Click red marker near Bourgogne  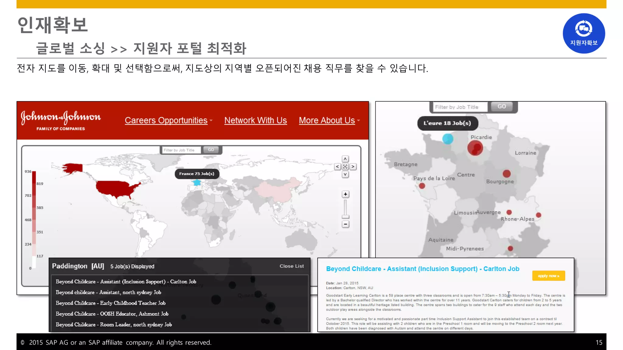pyautogui.click(x=506, y=174)
